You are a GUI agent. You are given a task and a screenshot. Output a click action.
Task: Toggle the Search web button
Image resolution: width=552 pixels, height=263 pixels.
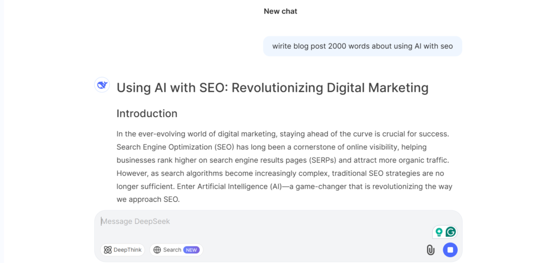(177, 250)
